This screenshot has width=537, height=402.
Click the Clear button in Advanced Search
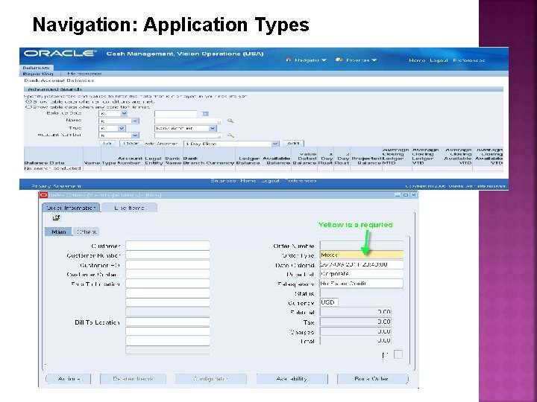[x=131, y=144]
